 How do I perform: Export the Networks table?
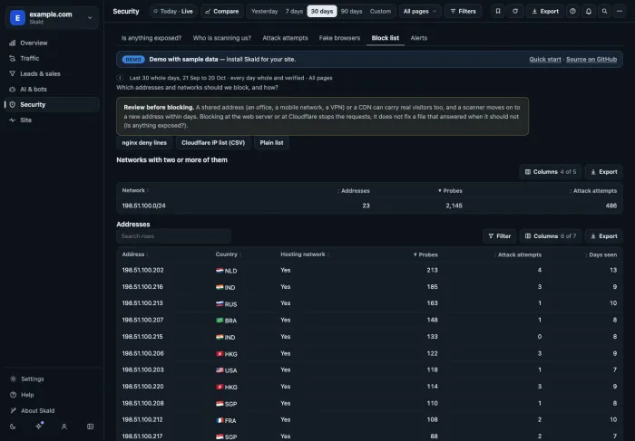coord(604,172)
